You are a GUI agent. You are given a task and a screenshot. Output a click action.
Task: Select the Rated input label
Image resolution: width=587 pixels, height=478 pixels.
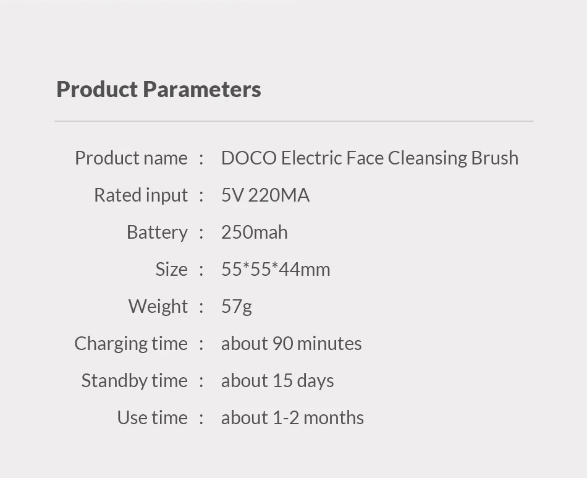tap(141, 195)
